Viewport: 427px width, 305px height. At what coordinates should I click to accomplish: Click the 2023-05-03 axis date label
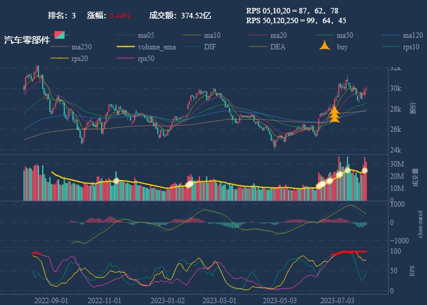pos(279,300)
